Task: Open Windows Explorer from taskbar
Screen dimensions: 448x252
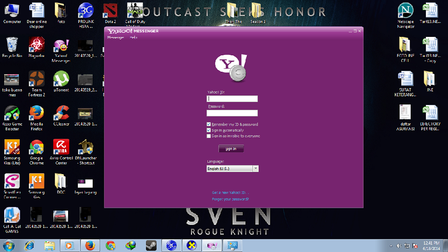Action: point(50,246)
